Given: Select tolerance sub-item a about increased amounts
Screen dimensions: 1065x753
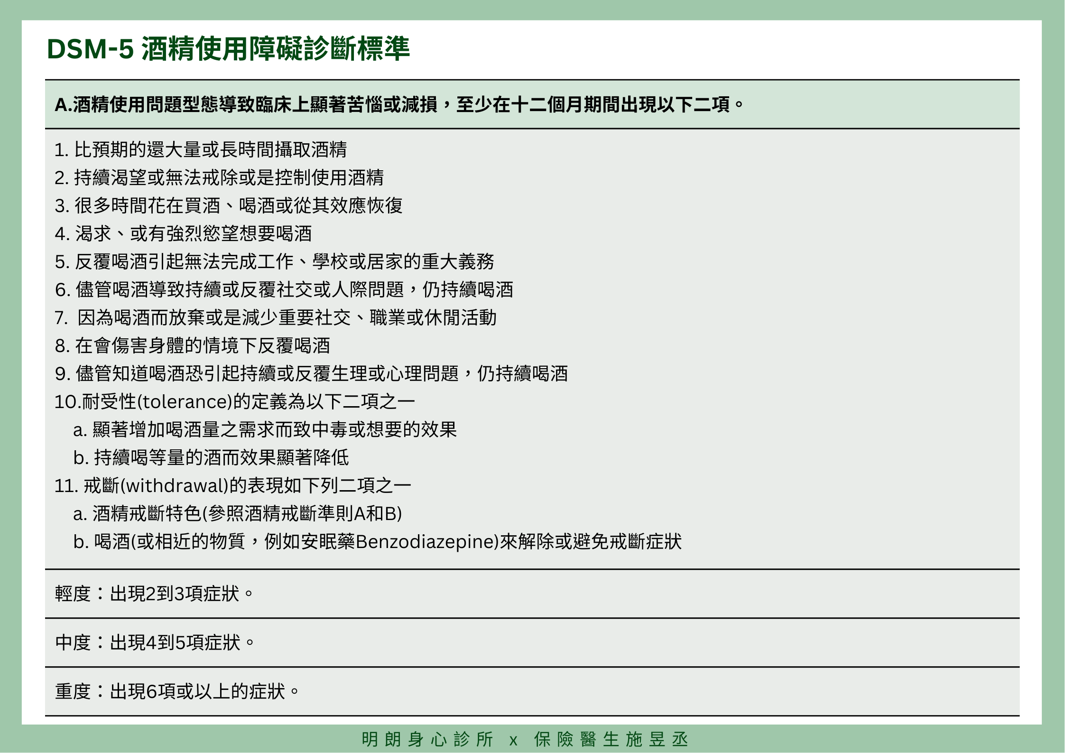Looking at the screenshot, I should 265,429.
